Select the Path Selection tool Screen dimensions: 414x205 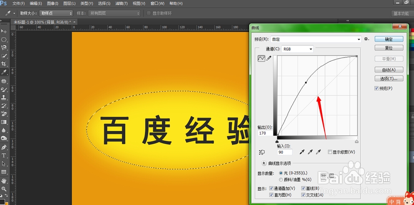point(4,164)
